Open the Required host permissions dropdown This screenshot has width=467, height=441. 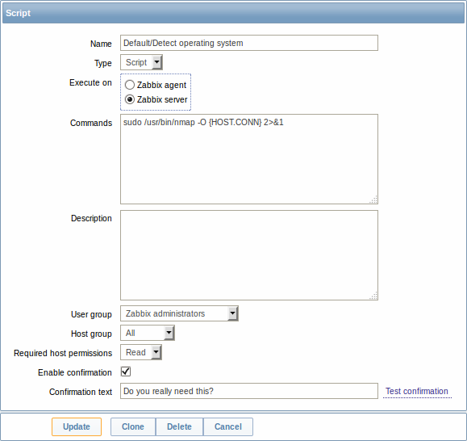pyautogui.click(x=141, y=352)
